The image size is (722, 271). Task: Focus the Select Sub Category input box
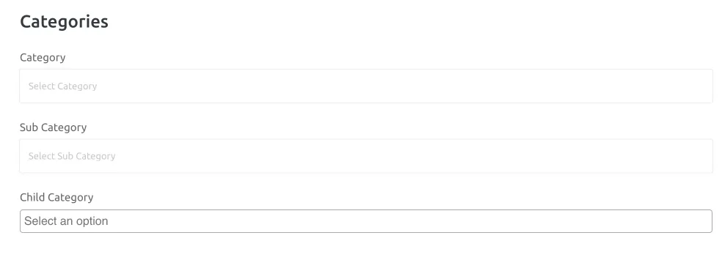point(366,156)
